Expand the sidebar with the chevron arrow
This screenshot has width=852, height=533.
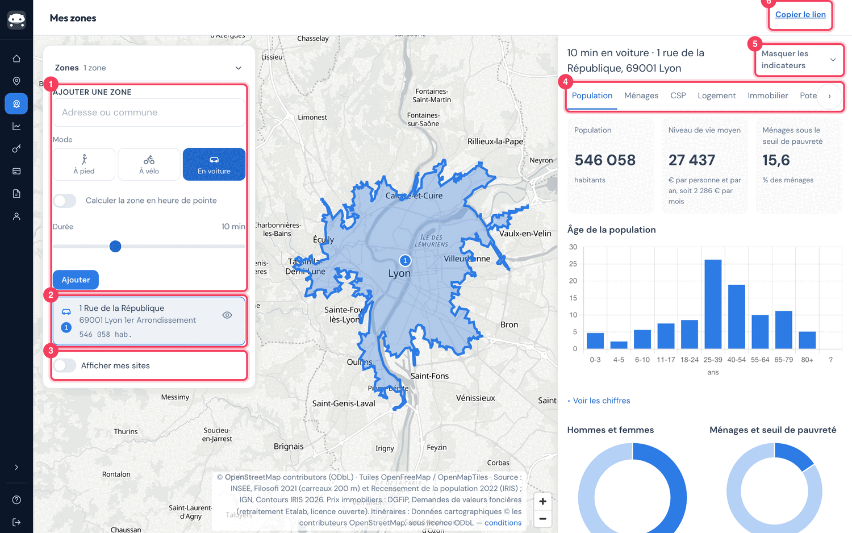16,467
